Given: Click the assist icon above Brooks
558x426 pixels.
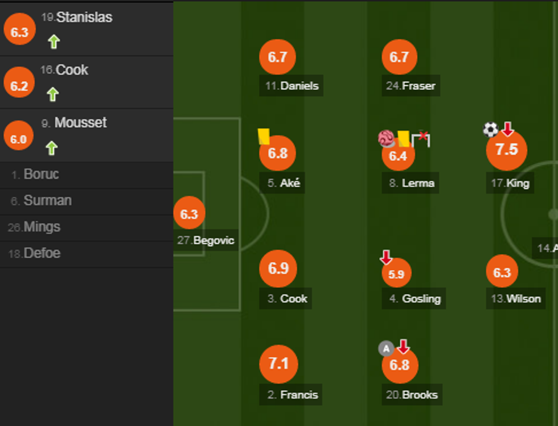Looking at the screenshot, I should click(386, 348).
